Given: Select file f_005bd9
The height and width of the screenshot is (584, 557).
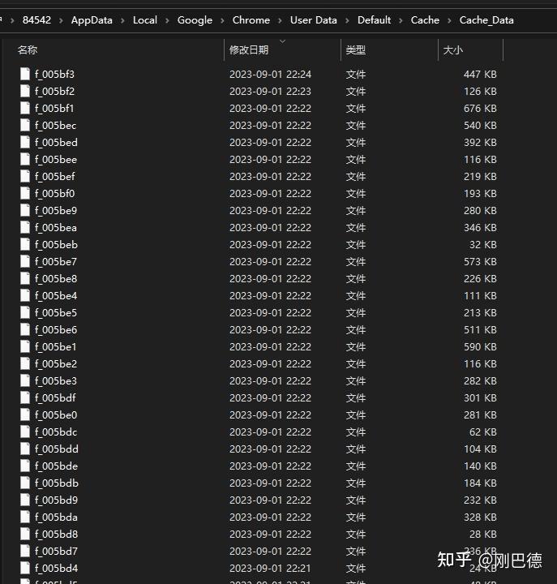Looking at the screenshot, I should coord(56,500).
